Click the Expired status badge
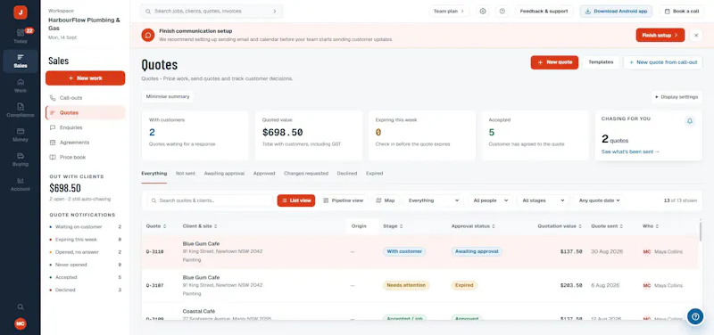This screenshot has width=714, height=335. pos(464,285)
